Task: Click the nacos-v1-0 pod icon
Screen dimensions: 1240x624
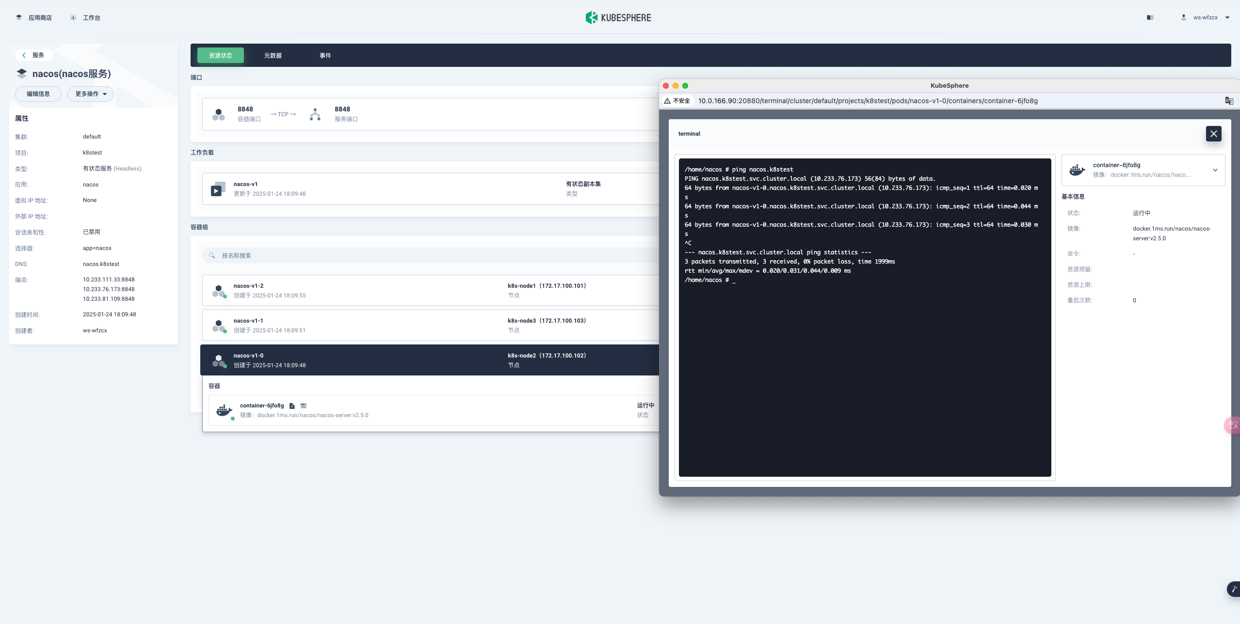Action: [219, 360]
